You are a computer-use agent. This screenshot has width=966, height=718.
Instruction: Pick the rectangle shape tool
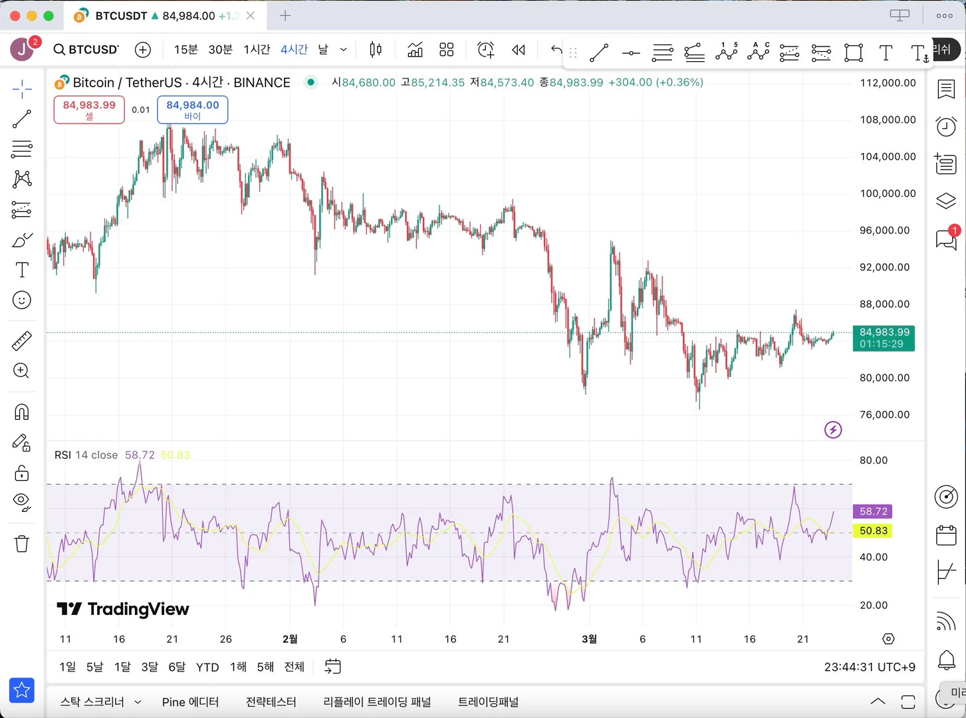pos(854,53)
